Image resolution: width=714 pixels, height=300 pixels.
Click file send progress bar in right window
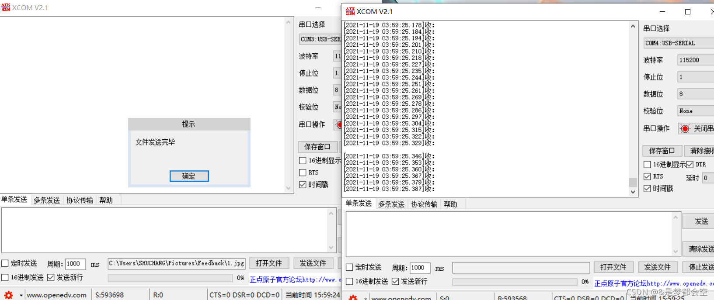515,282
